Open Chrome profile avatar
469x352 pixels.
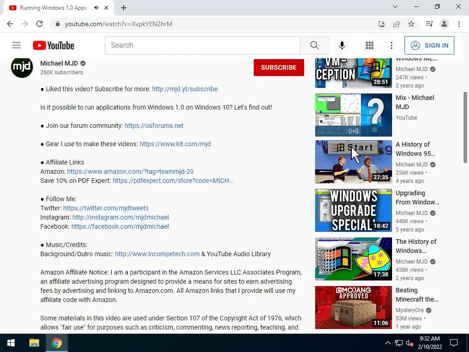(x=444, y=24)
